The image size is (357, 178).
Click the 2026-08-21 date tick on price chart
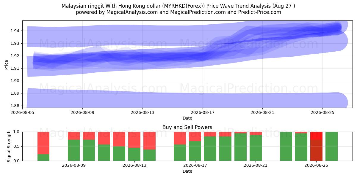coord(263,112)
